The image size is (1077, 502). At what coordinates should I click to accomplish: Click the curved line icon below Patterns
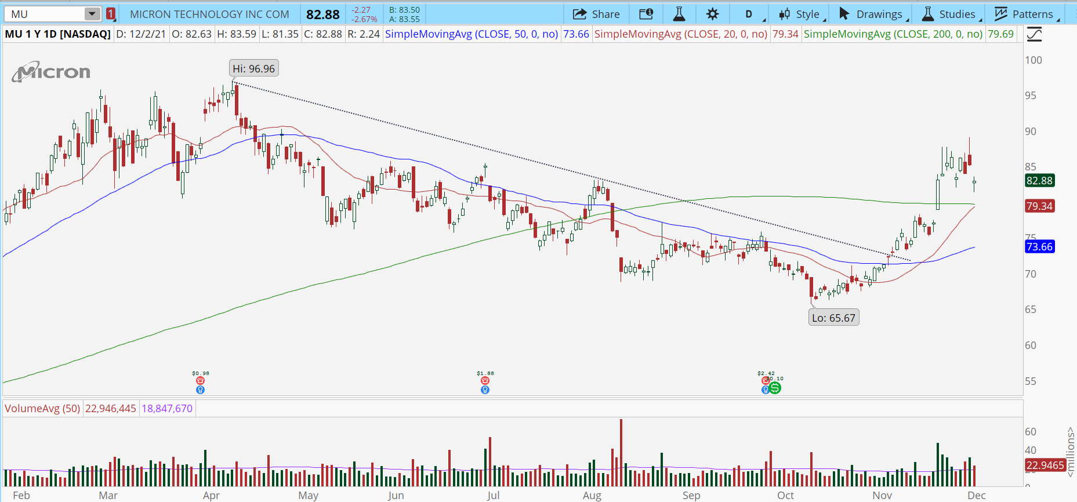1034,35
